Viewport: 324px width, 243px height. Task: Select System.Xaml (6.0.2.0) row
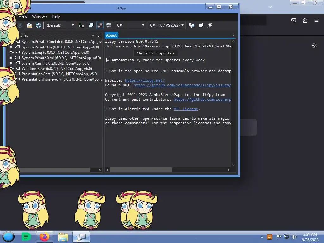pyautogui.click(x=56, y=63)
